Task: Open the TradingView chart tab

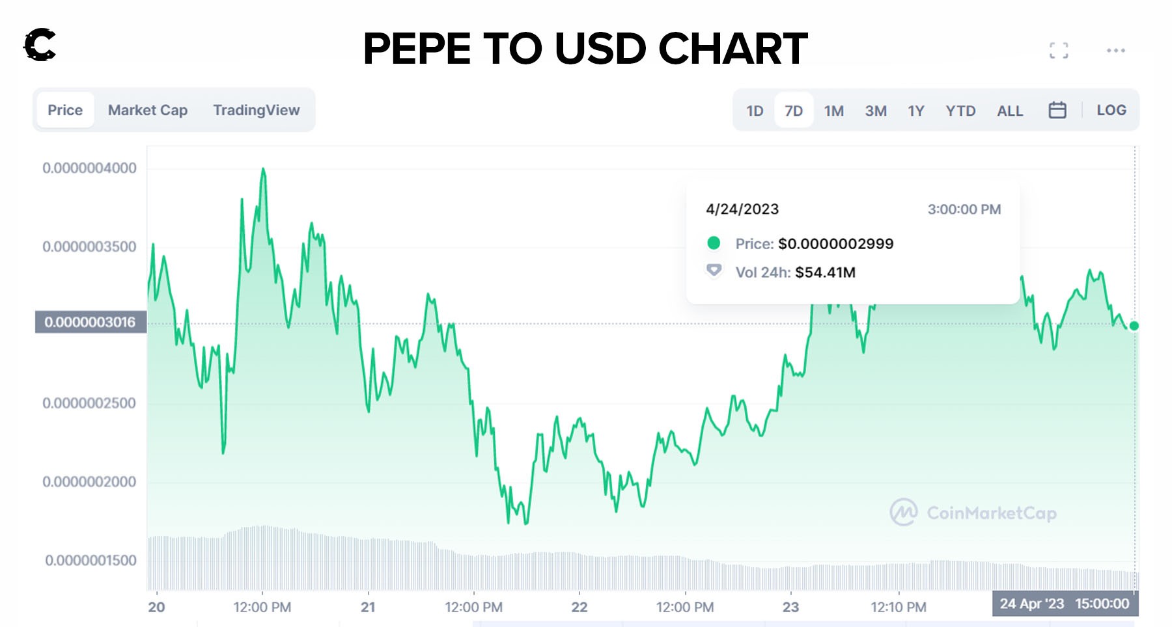Action: click(257, 111)
